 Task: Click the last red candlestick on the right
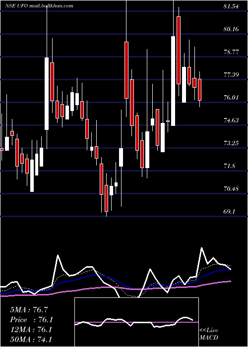pos(200,90)
